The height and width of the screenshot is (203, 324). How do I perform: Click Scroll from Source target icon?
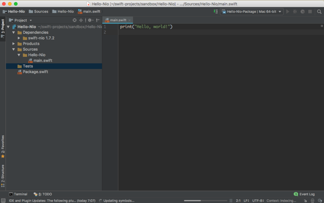coord(75,20)
